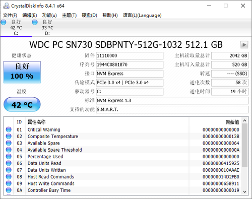Screen dimensions: 252x199
Task: Open the 主题(T) menu
Action: tap(69, 16)
